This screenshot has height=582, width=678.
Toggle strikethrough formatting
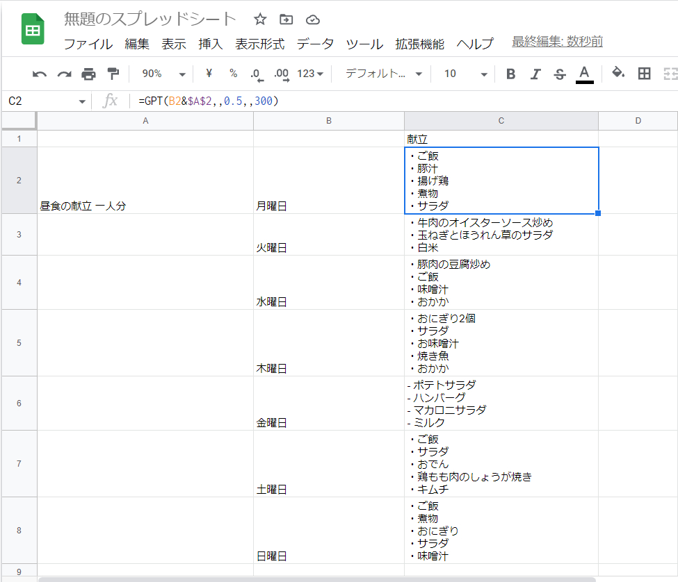tap(560, 74)
